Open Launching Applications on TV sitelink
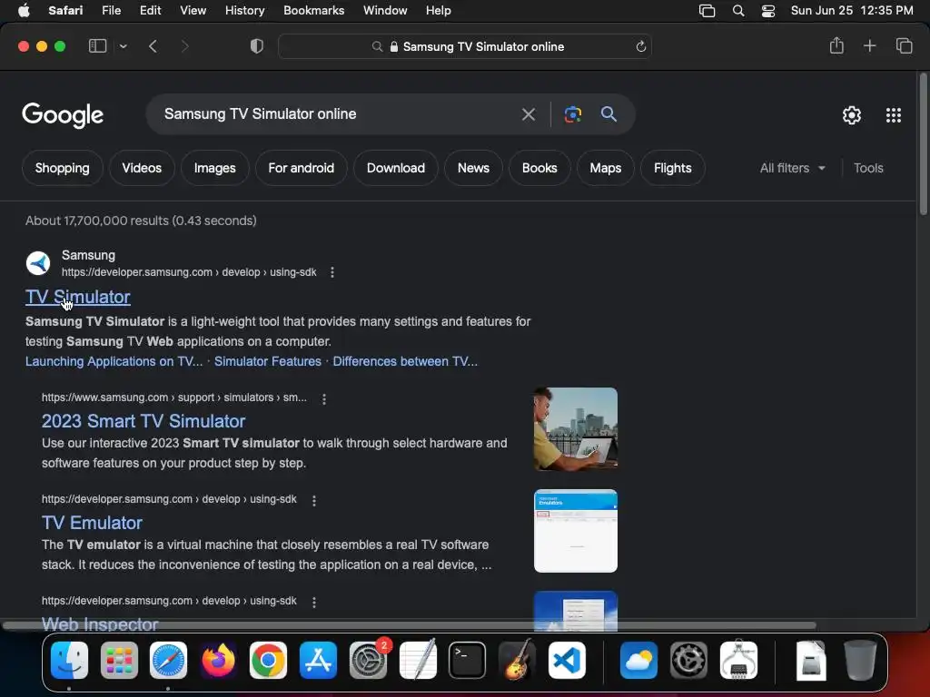This screenshot has height=697, width=930. (x=114, y=361)
